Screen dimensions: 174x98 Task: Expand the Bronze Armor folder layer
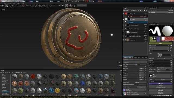[126, 40]
